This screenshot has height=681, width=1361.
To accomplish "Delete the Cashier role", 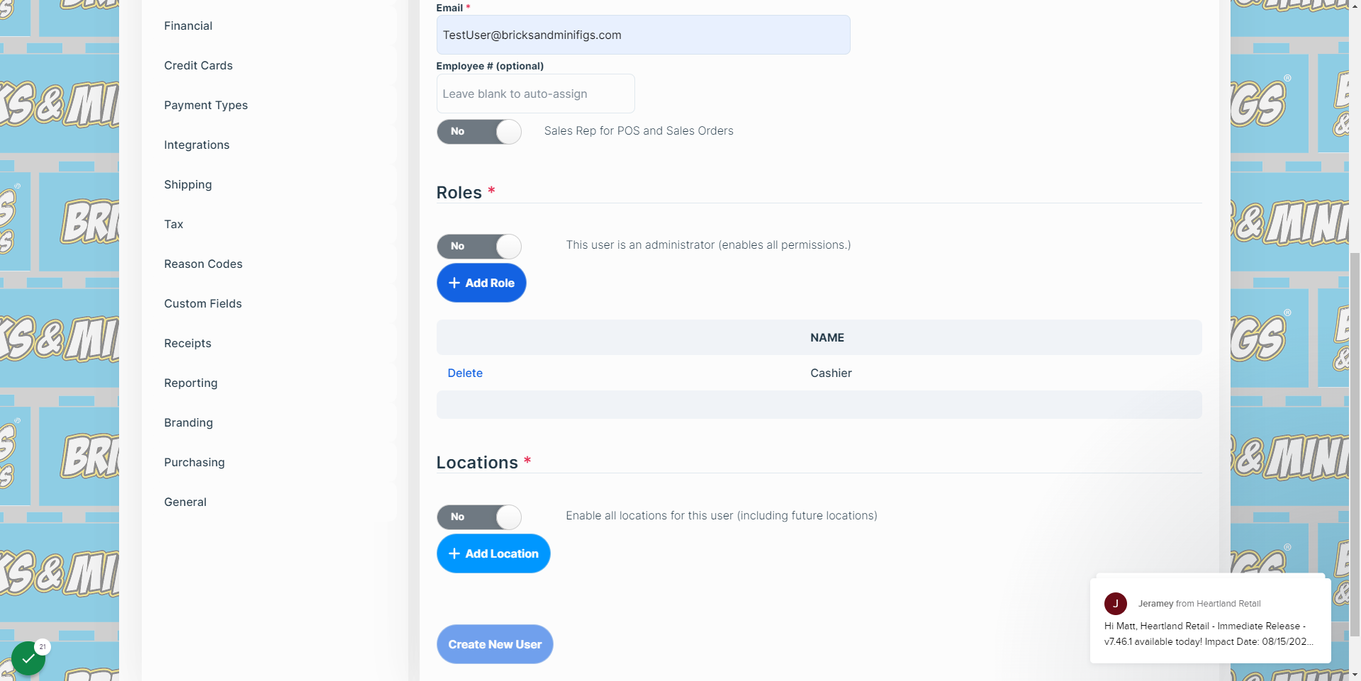I will (465, 373).
